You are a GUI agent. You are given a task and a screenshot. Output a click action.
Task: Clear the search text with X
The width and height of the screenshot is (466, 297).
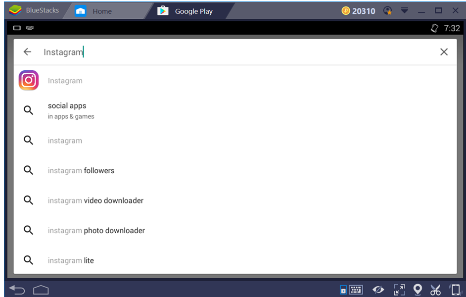(444, 52)
